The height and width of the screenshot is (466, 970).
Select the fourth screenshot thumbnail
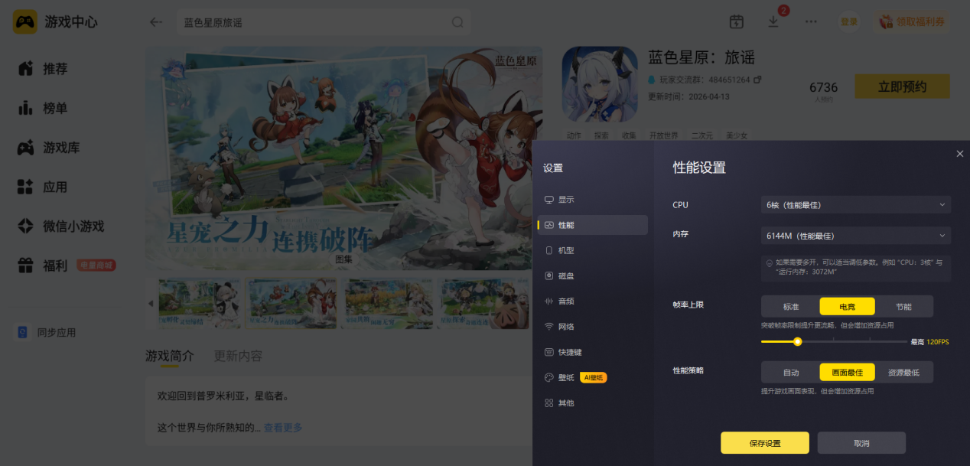pos(483,304)
